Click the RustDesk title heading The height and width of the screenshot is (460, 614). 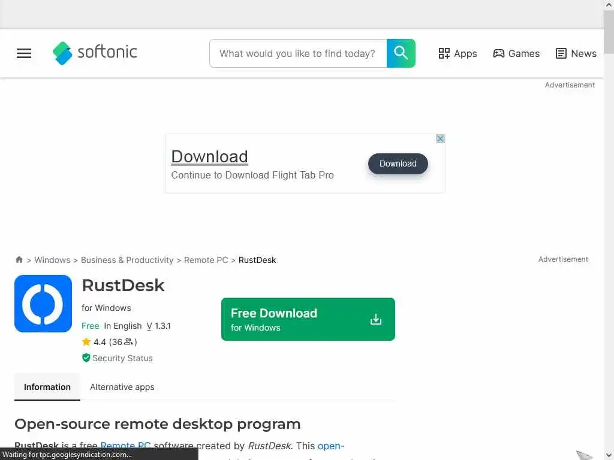(123, 285)
